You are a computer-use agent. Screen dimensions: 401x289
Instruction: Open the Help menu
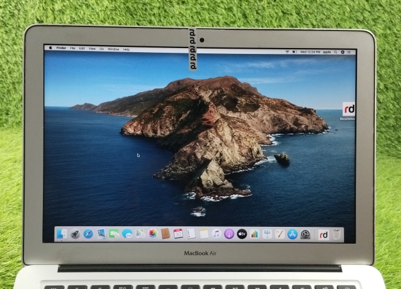point(126,49)
